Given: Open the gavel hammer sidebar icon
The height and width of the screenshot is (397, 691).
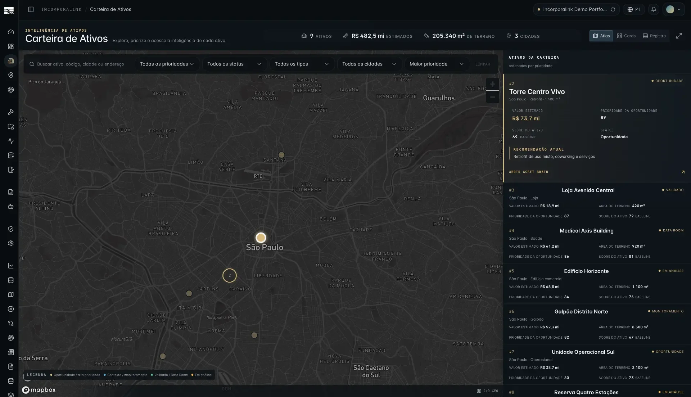Looking at the screenshot, I should pyautogui.click(x=11, y=112).
